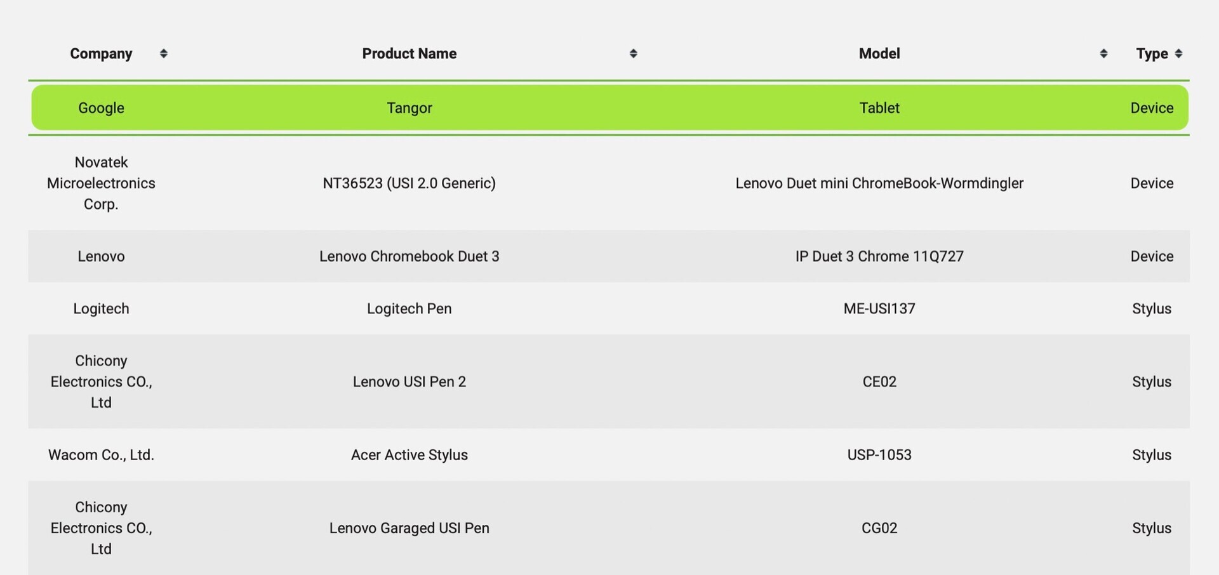Click the Type column sort arrows
The height and width of the screenshot is (575, 1219).
pyautogui.click(x=1178, y=53)
